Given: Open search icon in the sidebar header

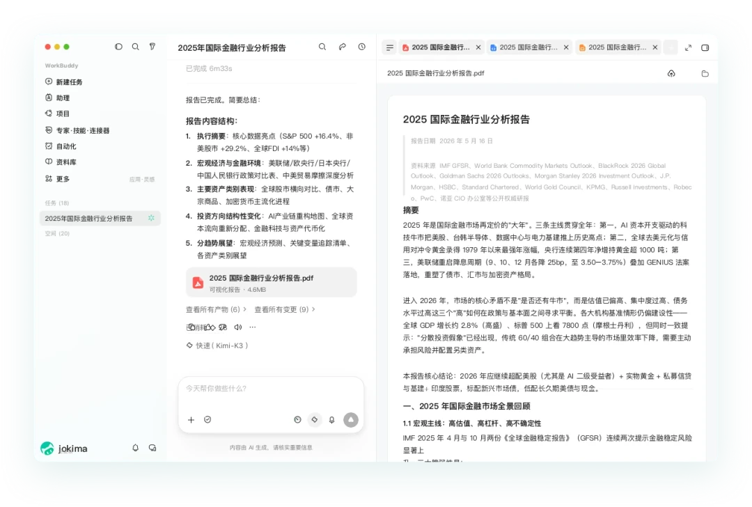Looking at the screenshot, I should pyautogui.click(x=136, y=47).
